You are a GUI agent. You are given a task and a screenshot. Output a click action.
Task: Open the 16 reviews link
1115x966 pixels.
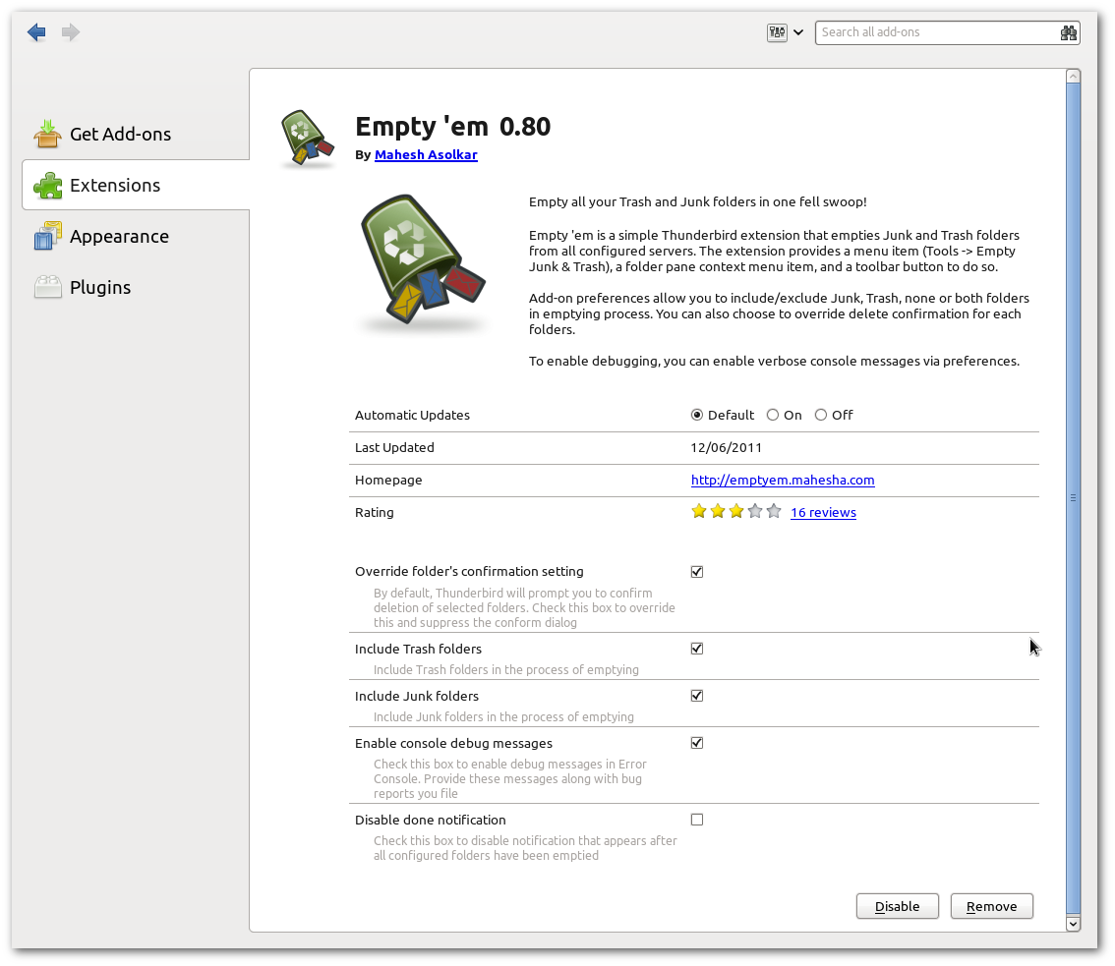click(x=823, y=513)
